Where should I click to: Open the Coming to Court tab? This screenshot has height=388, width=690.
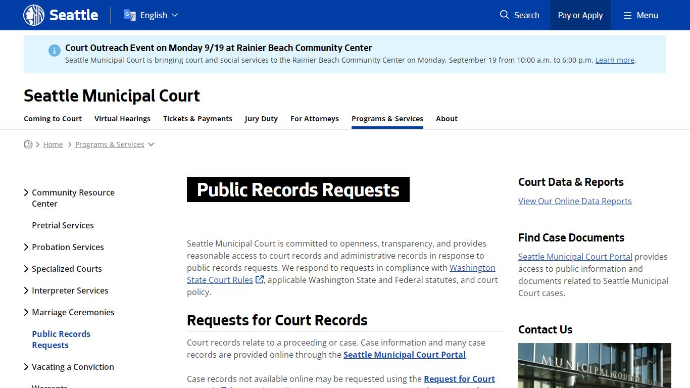(53, 119)
